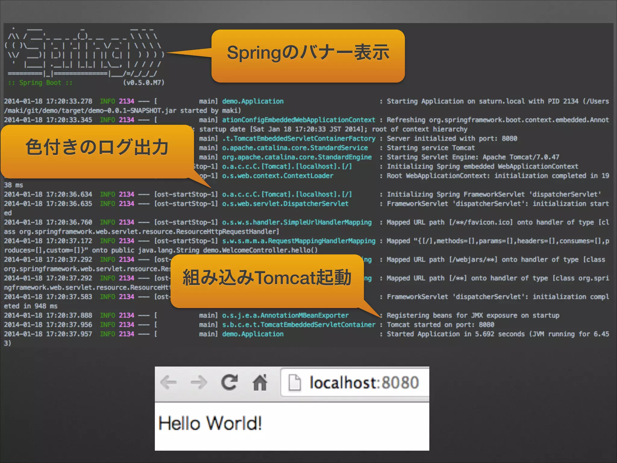Click the '(v0.5.0.M7)' version text
Screen dimensions: 617x463
point(144,83)
